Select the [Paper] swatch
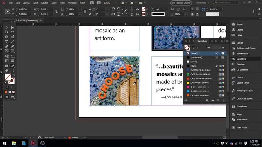 205,62
